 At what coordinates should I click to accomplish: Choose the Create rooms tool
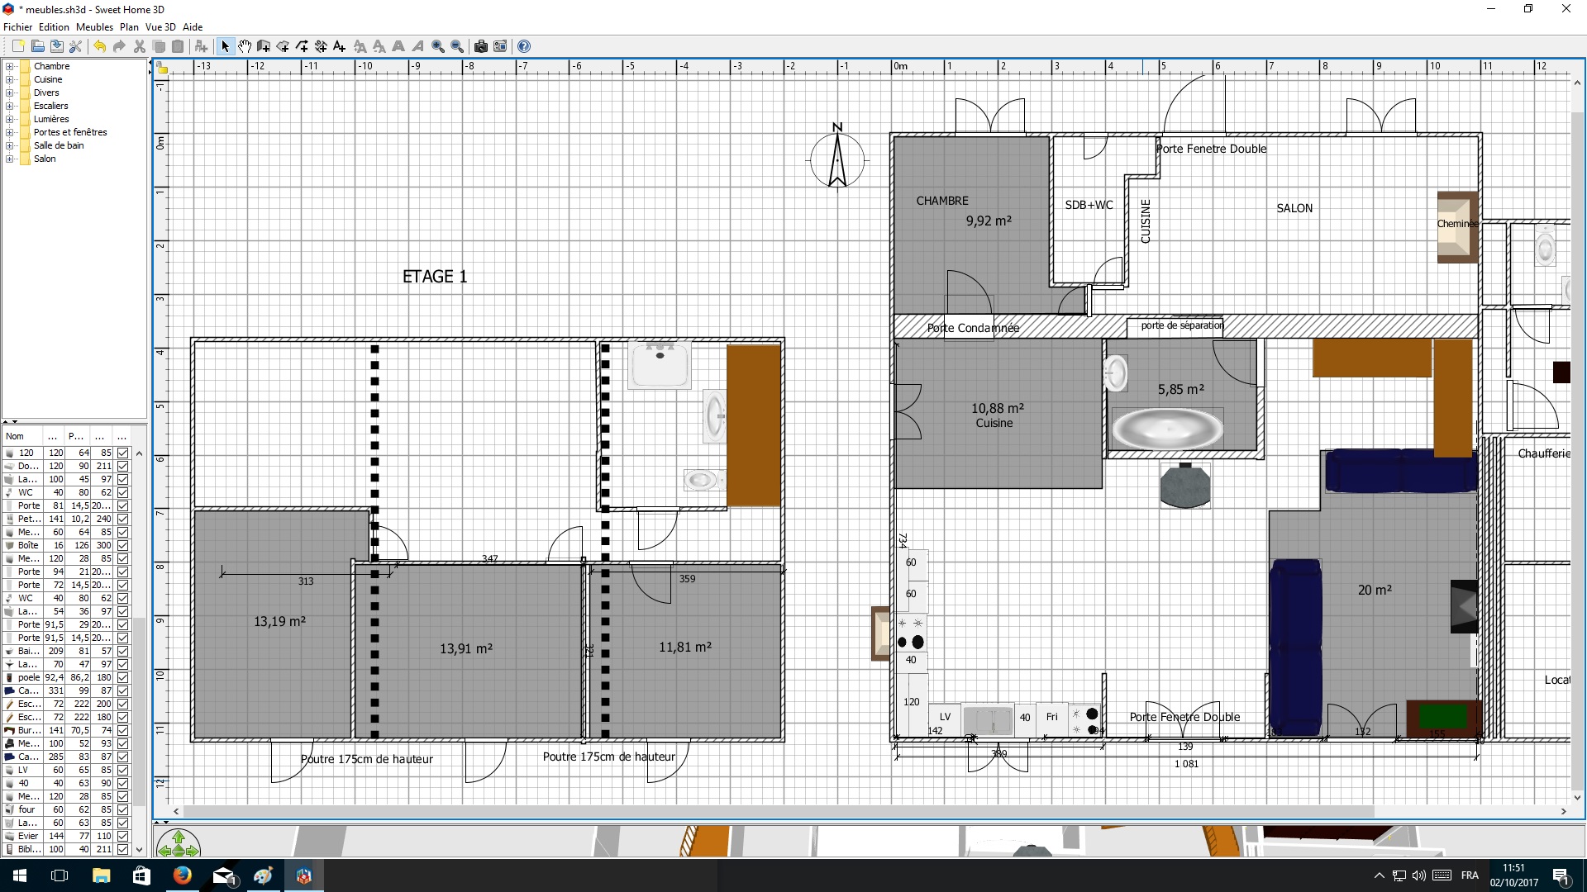283,46
